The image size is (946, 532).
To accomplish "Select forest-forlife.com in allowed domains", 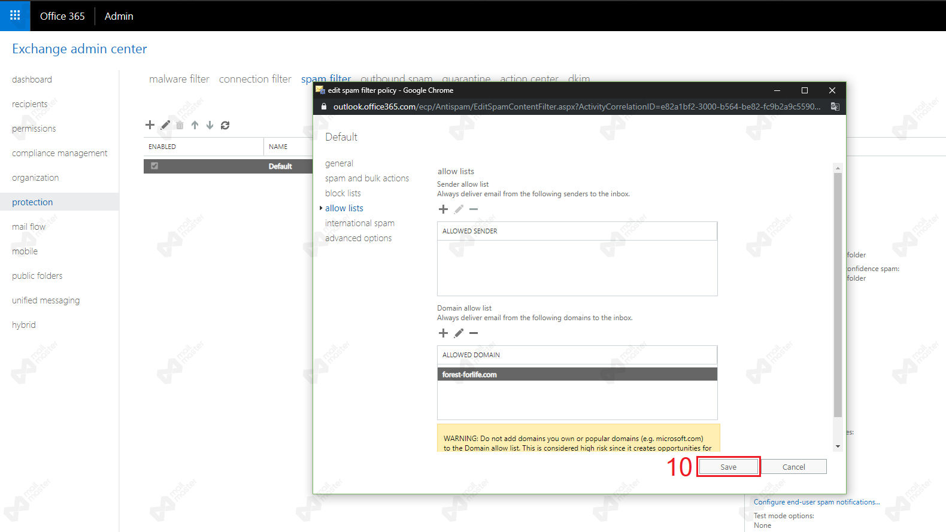I will [577, 374].
